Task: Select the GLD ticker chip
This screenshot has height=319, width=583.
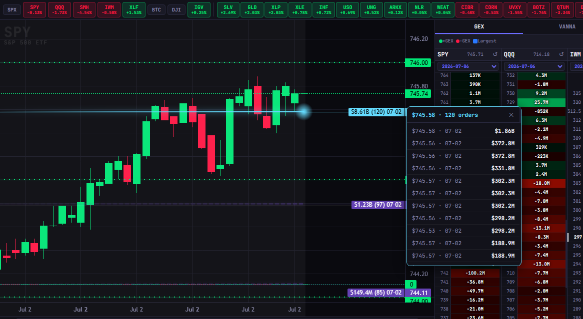Action: (x=252, y=9)
